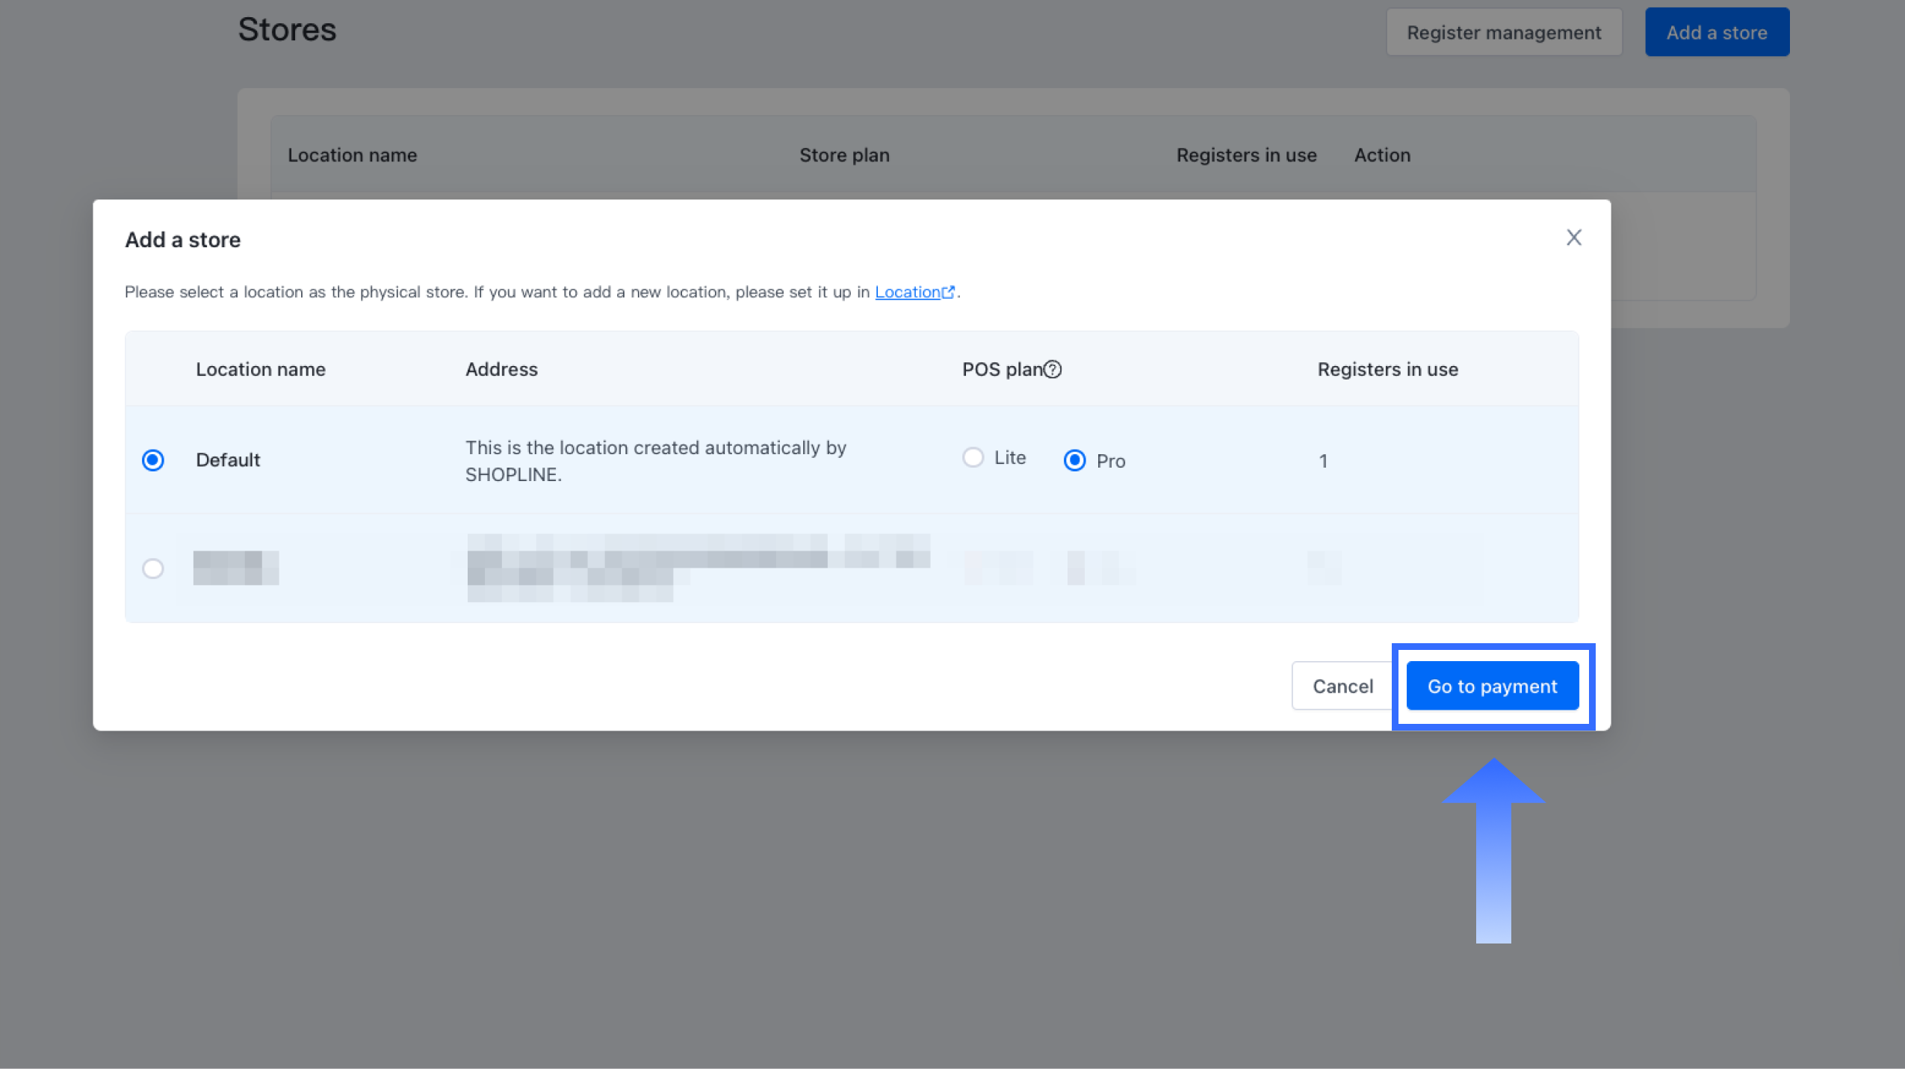Choose the Pro POS plan
This screenshot has height=1069, width=1905.
(1074, 460)
